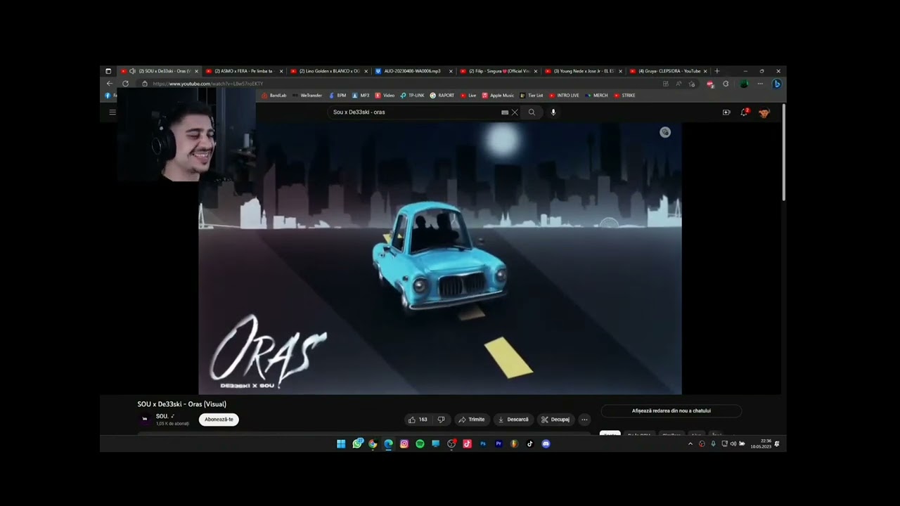Click the Abonează-te subscribe button
The image size is (900, 506).
point(219,420)
